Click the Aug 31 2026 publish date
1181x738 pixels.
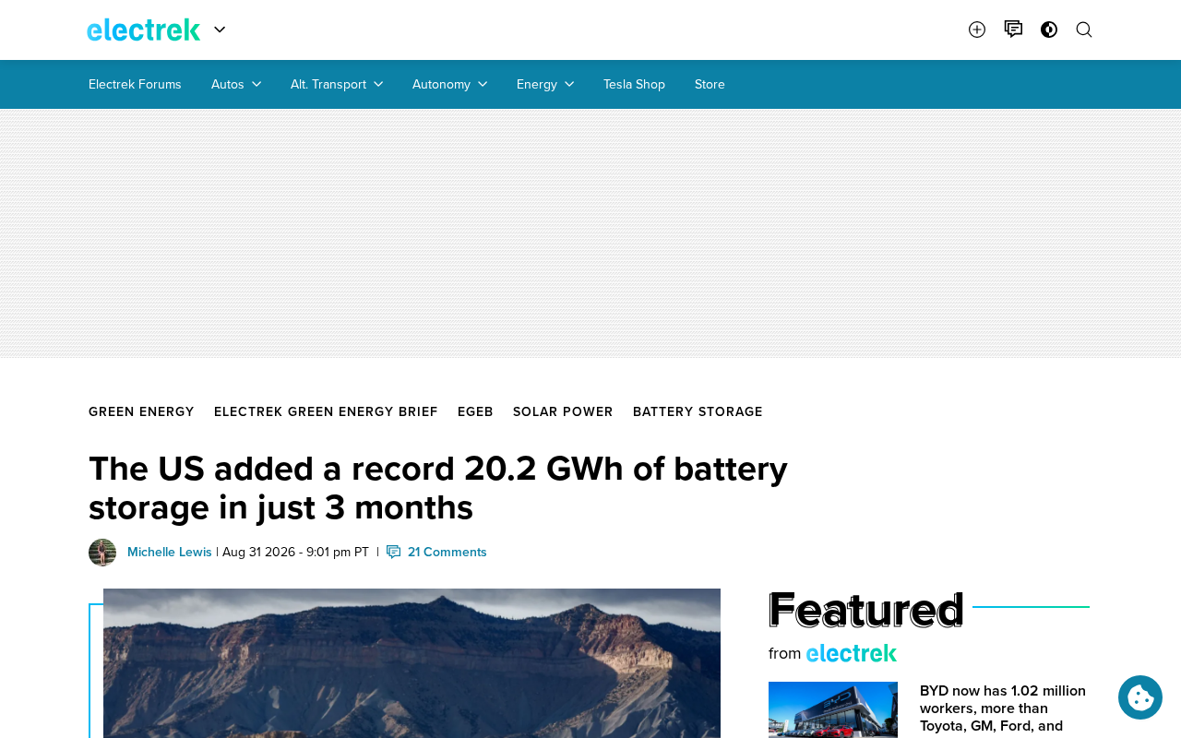click(295, 552)
